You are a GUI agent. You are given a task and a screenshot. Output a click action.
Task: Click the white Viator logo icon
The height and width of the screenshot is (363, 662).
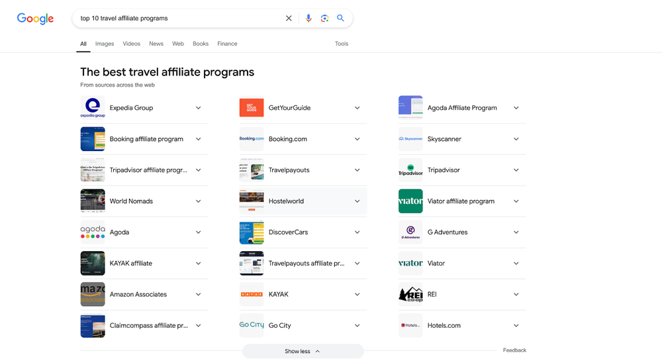(x=410, y=263)
